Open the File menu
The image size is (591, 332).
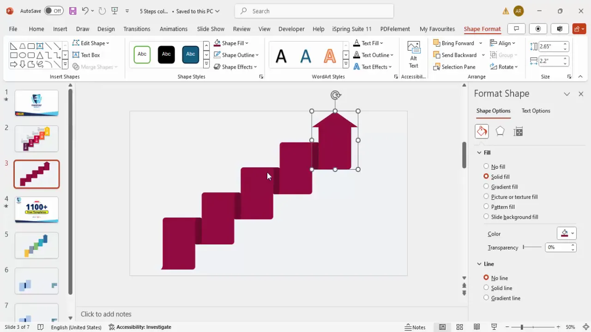tap(13, 29)
